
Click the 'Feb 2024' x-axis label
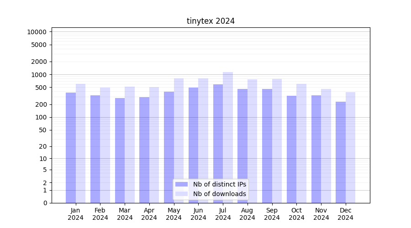100,214
